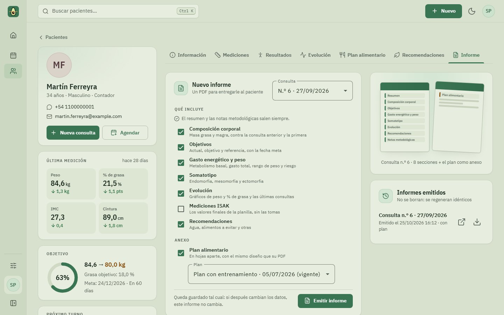The width and height of the screenshot is (504, 315).
Task: Uncheck the Evolución section checkbox
Action: [181, 194]
